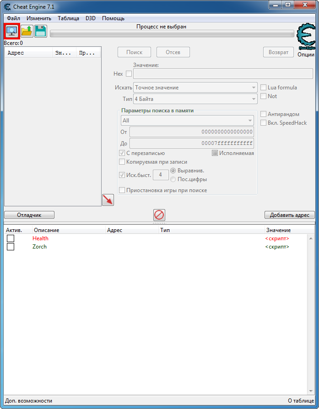Click the От start address field

coord(192,132)
